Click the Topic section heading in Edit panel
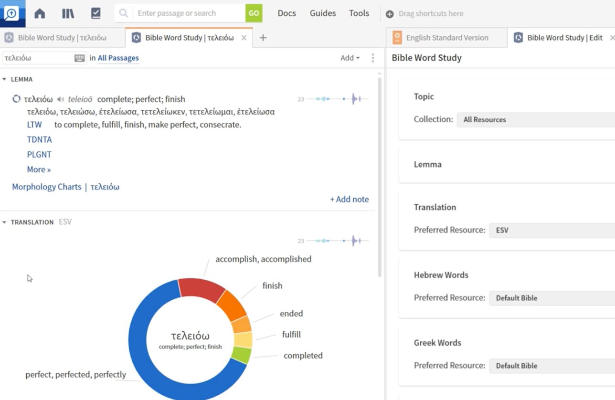The height and width of the screenshot is (400, 615). point(424,96)
